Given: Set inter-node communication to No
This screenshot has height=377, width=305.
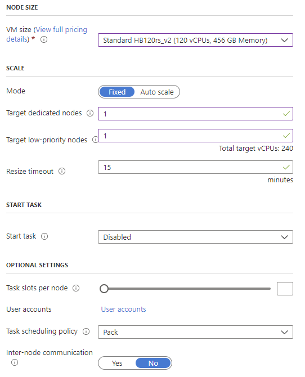Looking at the screenshot, I should (153, 363).
